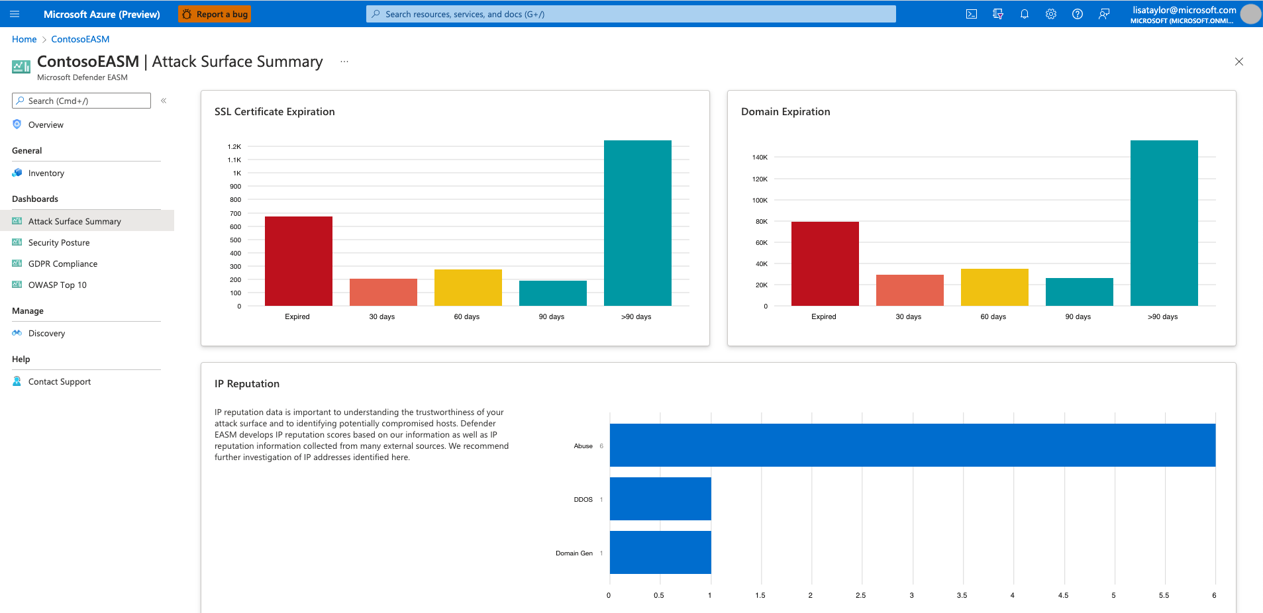Click the magnifier icon in sidebar search
The width and height of the screenshot is (1263, 613).
click(21, 101)
